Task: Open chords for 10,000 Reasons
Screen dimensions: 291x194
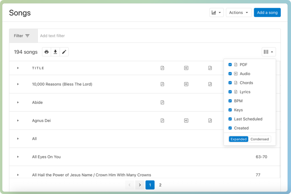Action: [210, 84]
